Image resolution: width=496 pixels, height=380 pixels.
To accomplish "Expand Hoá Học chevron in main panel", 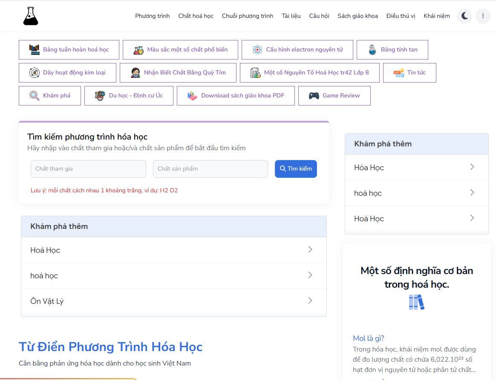I will pyautogui.click(x=310, y=249).
